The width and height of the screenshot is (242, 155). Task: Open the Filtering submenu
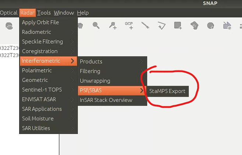coord(112,71)
